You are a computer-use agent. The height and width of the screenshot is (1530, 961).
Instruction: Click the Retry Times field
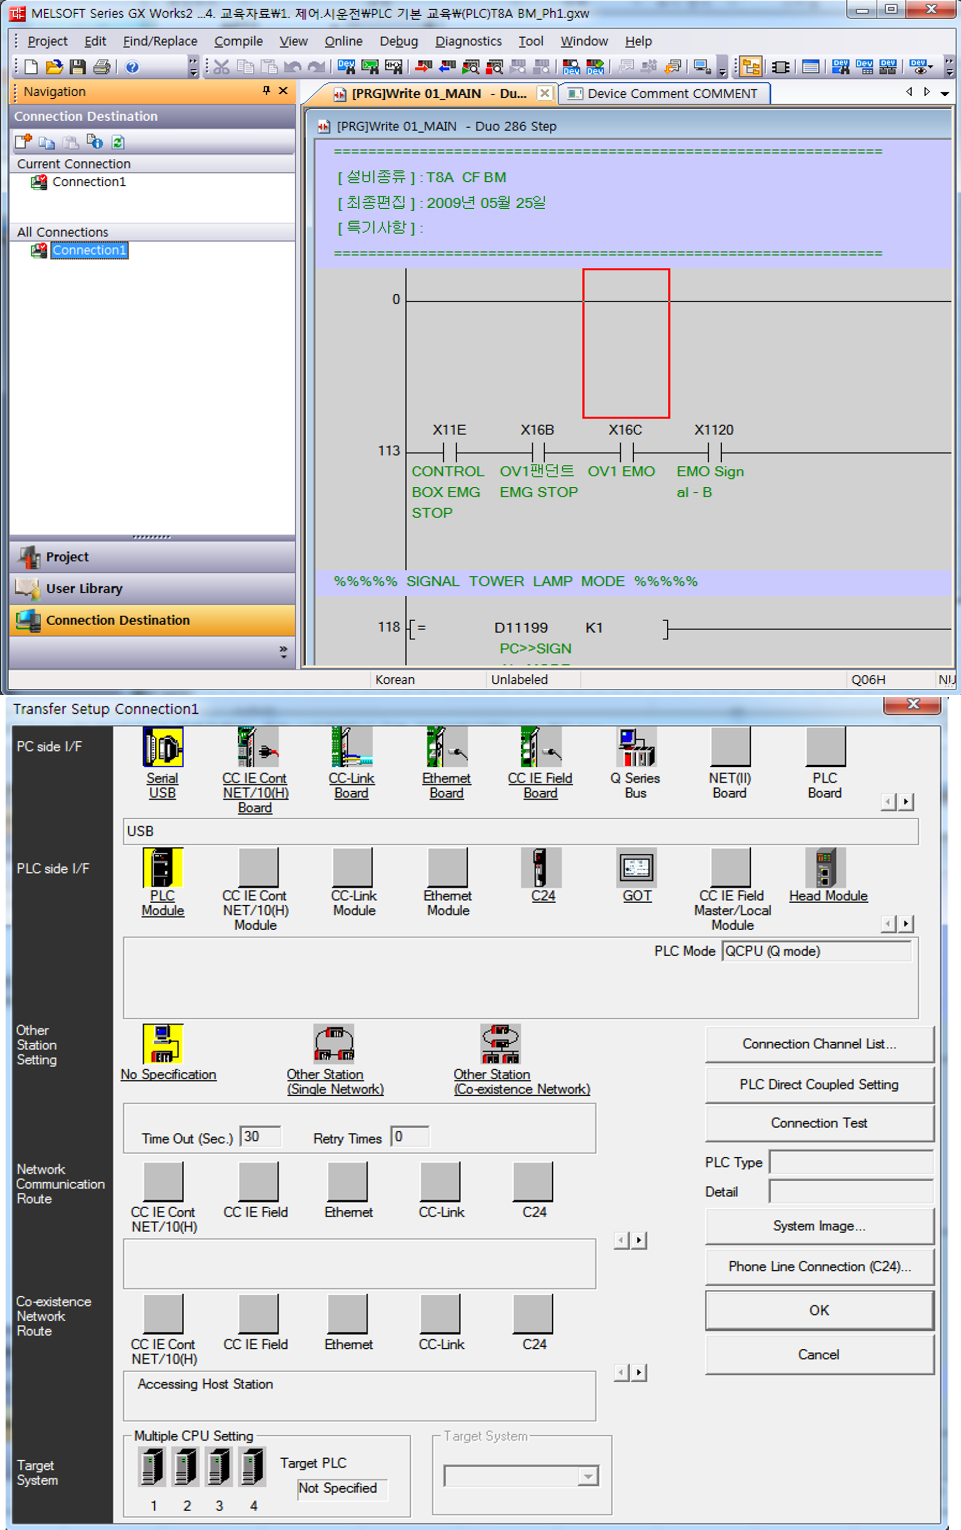tap(410, 1137)
